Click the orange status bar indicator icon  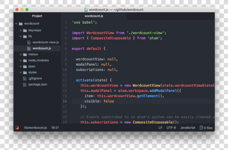[17, 128]
